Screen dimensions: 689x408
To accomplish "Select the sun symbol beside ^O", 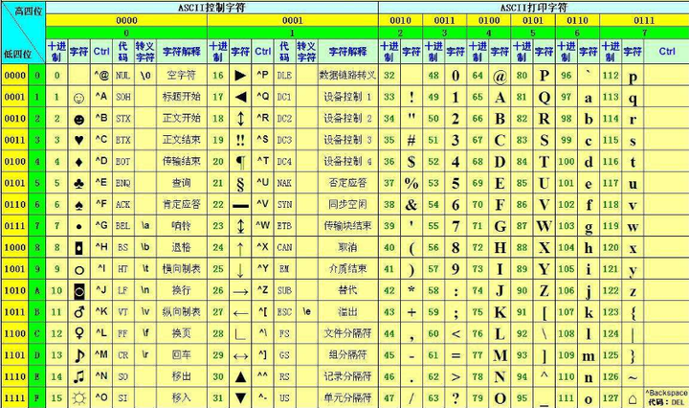I will point(79,398).
